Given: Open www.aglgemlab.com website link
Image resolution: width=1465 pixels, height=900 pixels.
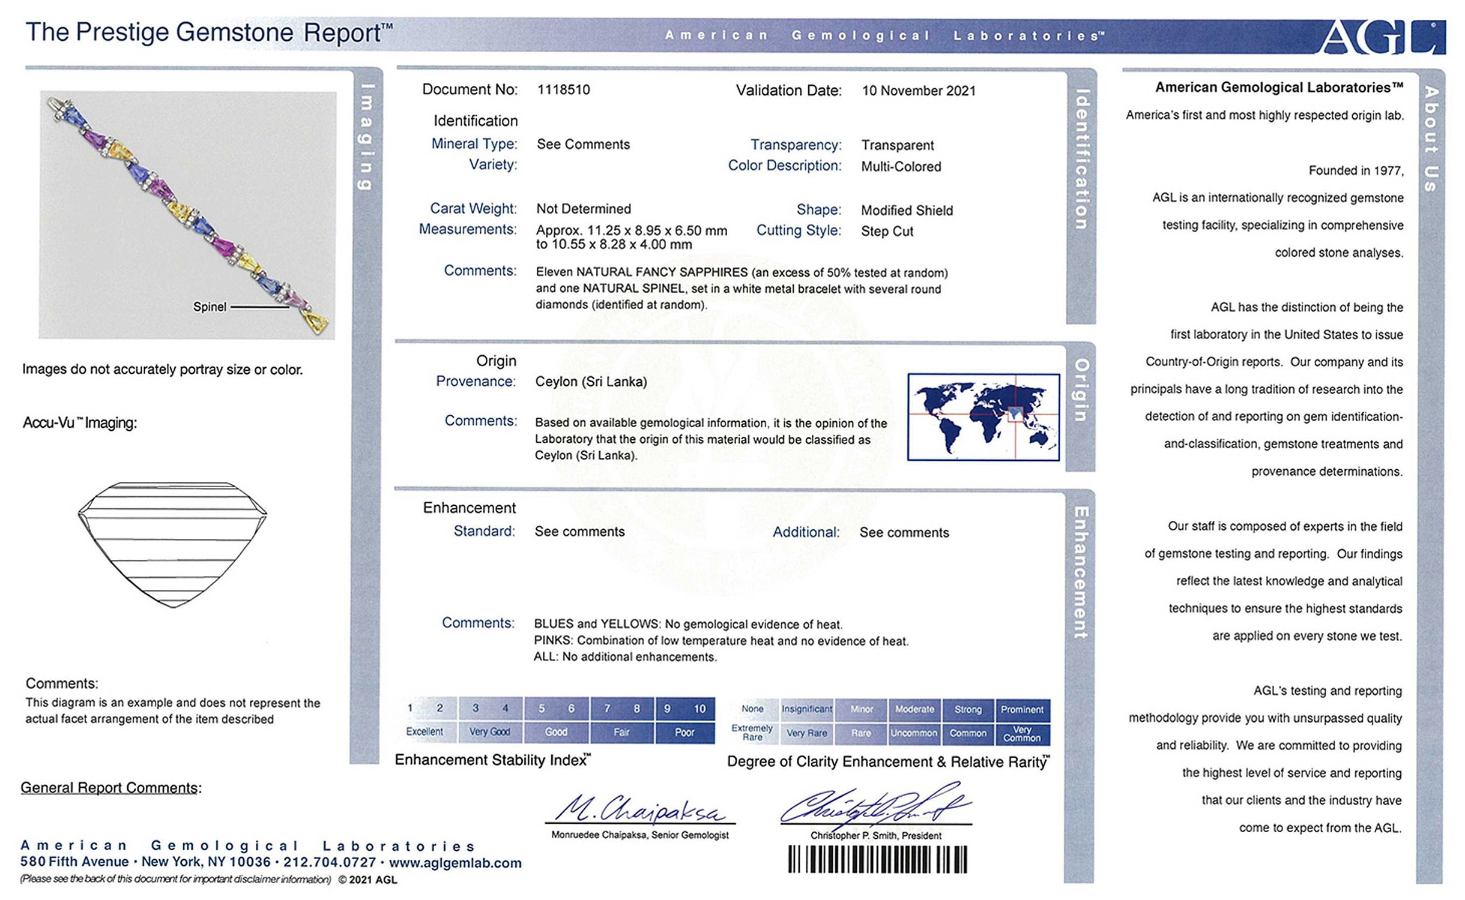Looking at the screenshot, I should coord(455,863).
